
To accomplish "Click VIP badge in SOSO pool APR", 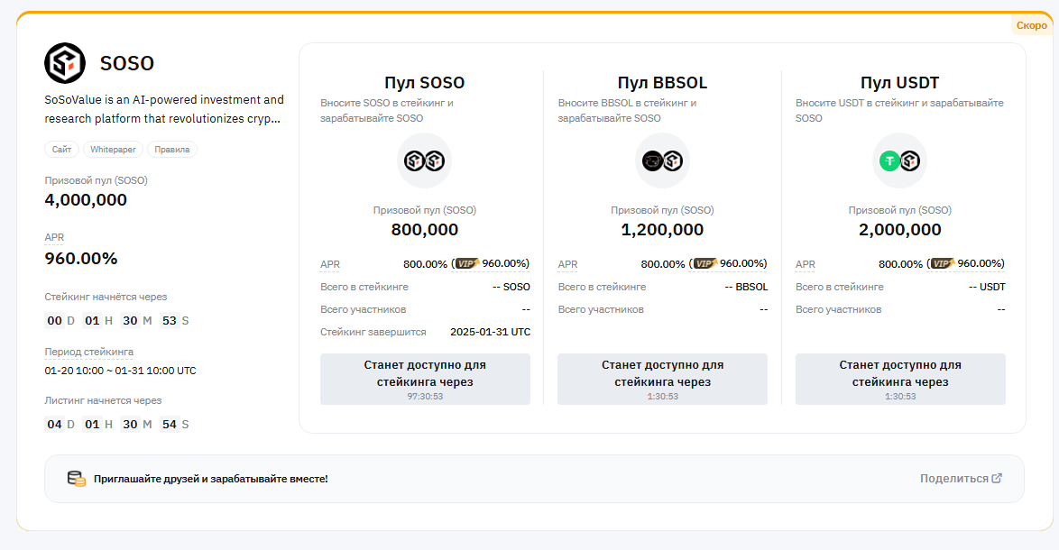I will pyautogui.click(x=466, y=263).
